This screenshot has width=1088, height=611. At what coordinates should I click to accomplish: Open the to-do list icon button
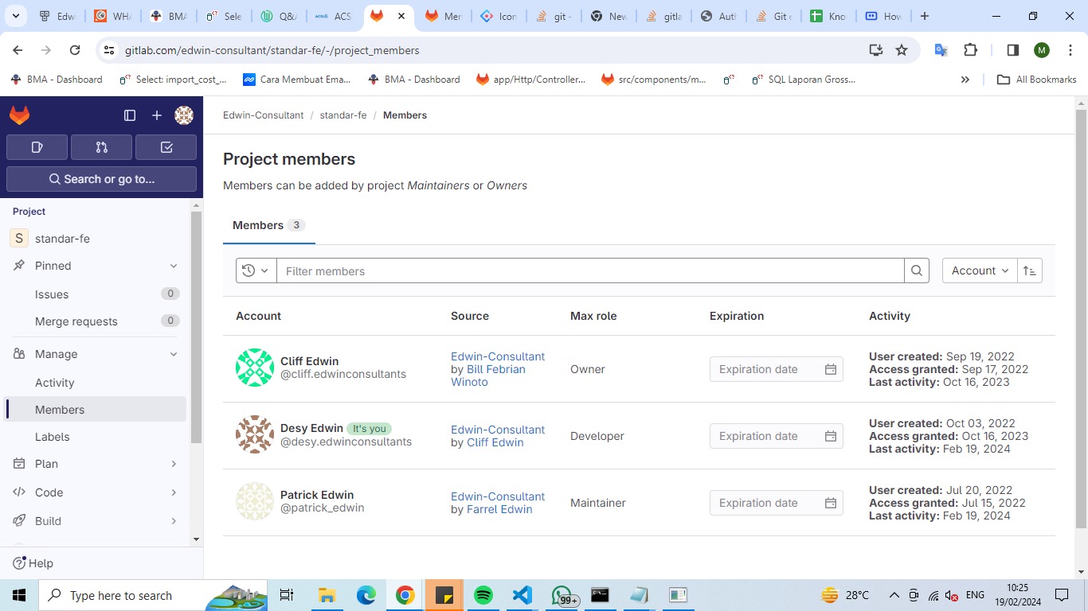[166, 147]
